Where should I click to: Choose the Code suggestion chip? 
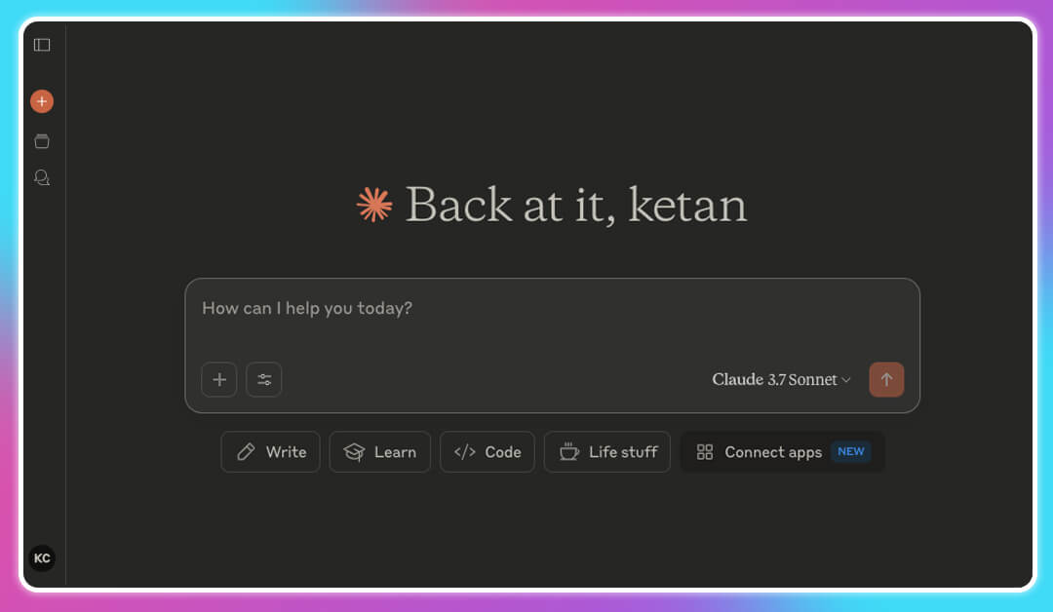[x=487, y=452]
